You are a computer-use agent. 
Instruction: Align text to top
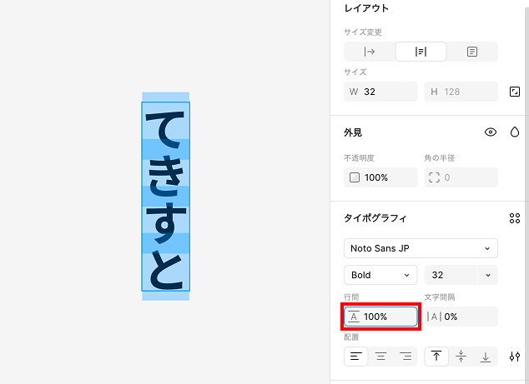tap(436, 357)
